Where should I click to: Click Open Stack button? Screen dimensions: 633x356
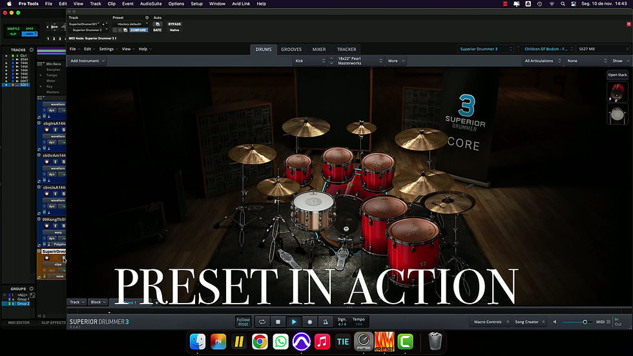[x=617, y=75]
